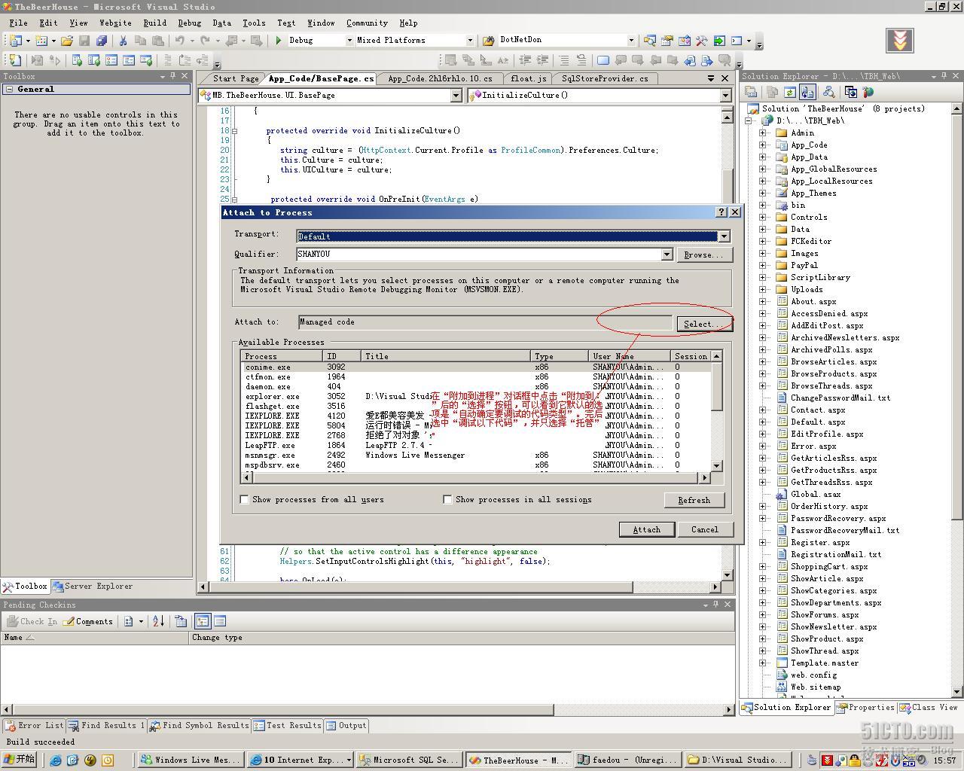Click the Add New Item toolbar icon
Viewport: 964px width, 771px height.
tap(41, 40)
